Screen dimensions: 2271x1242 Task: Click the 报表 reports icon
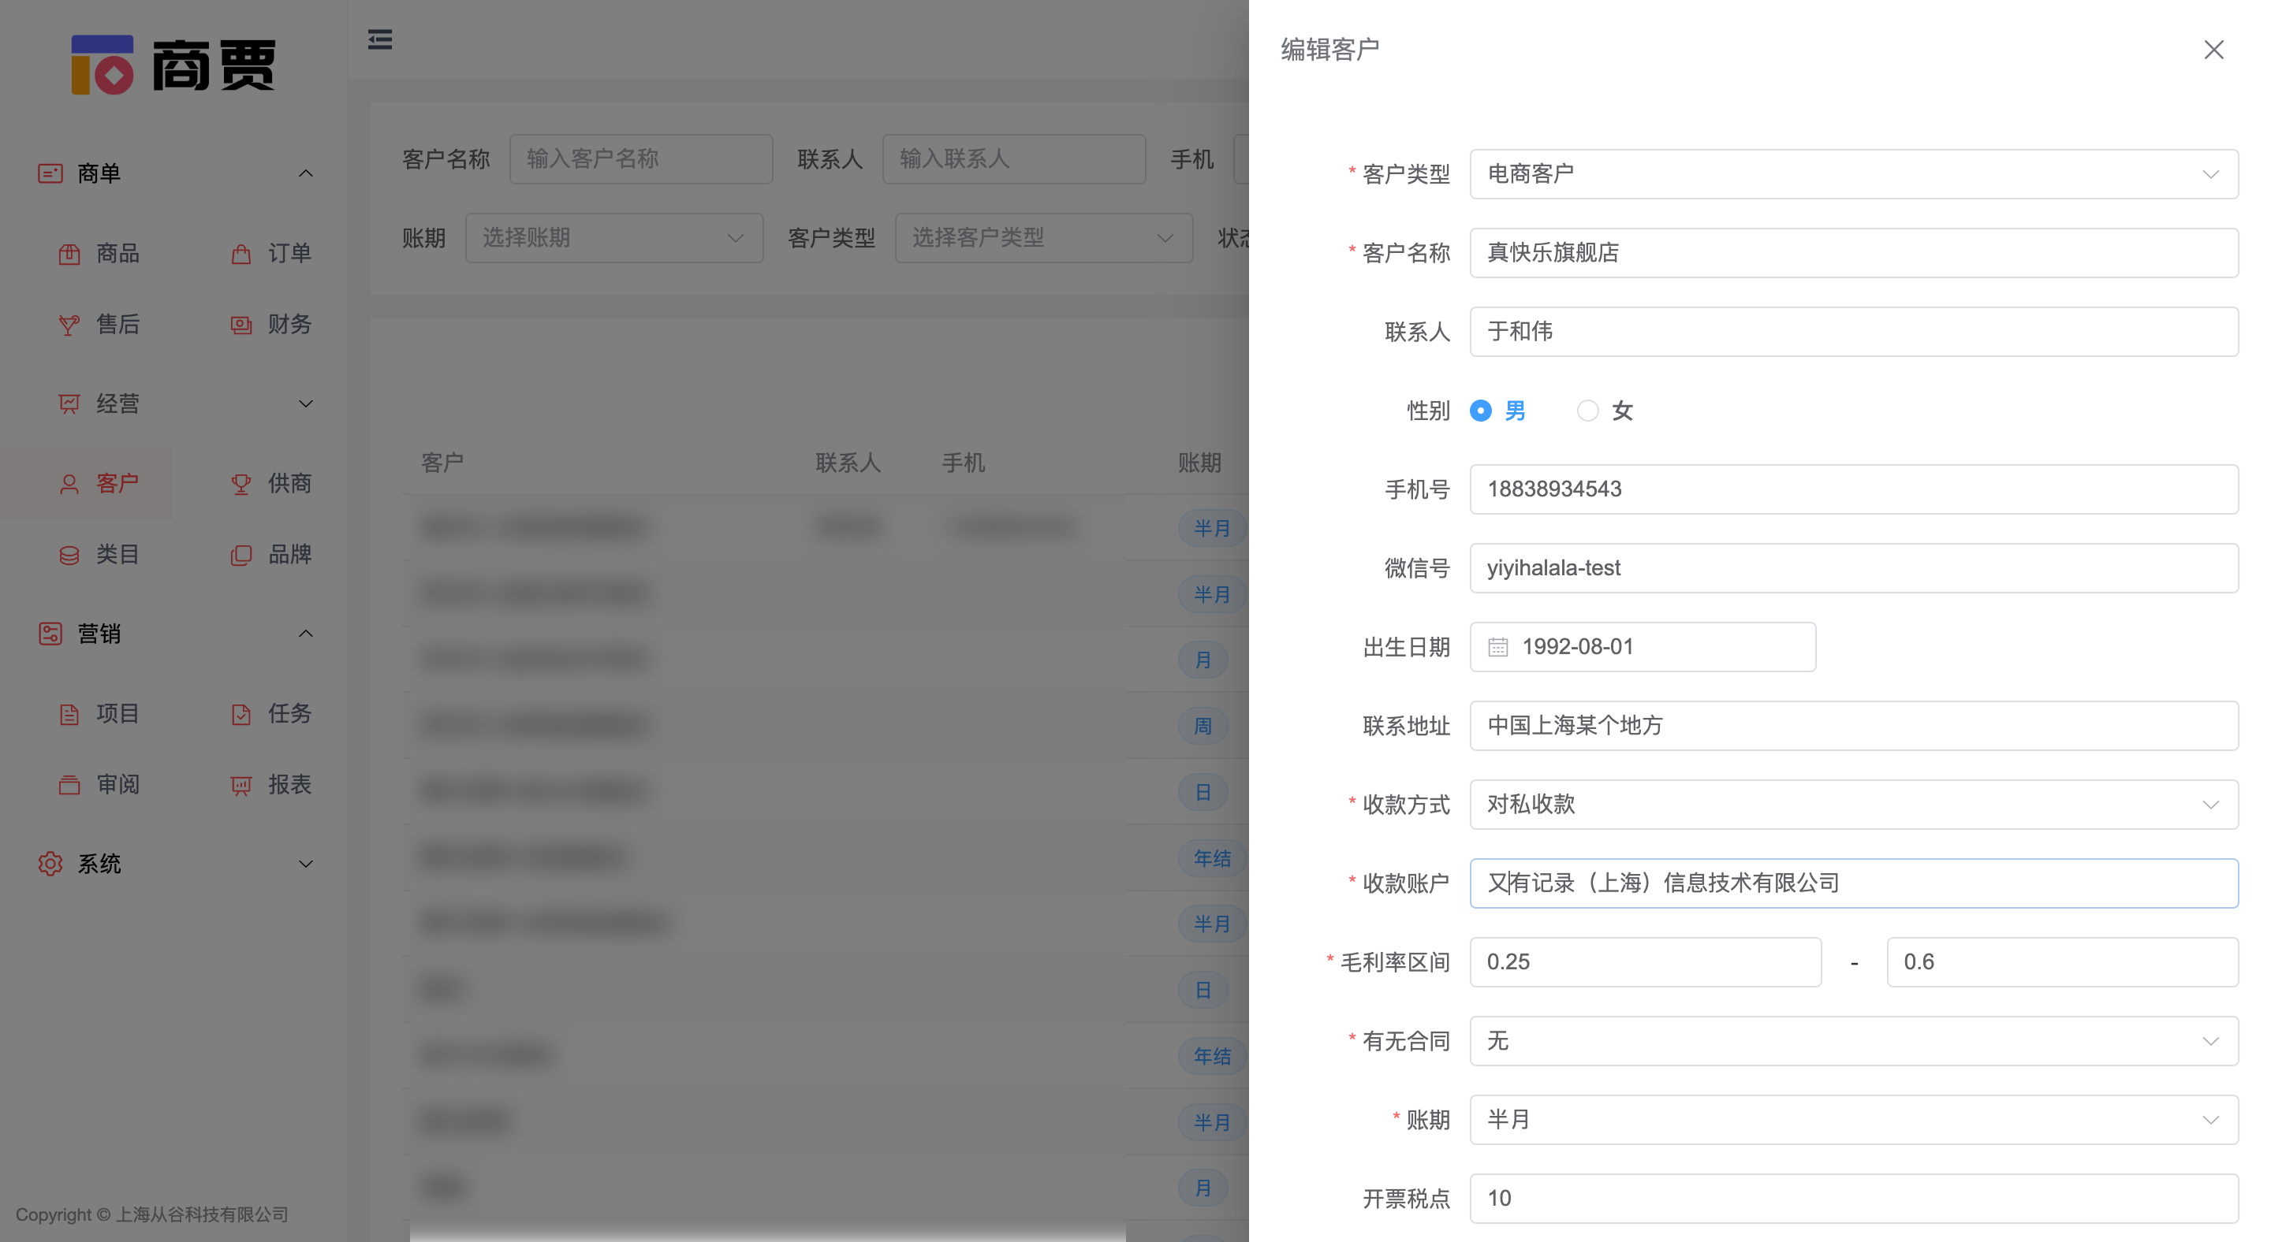[241, 784]
